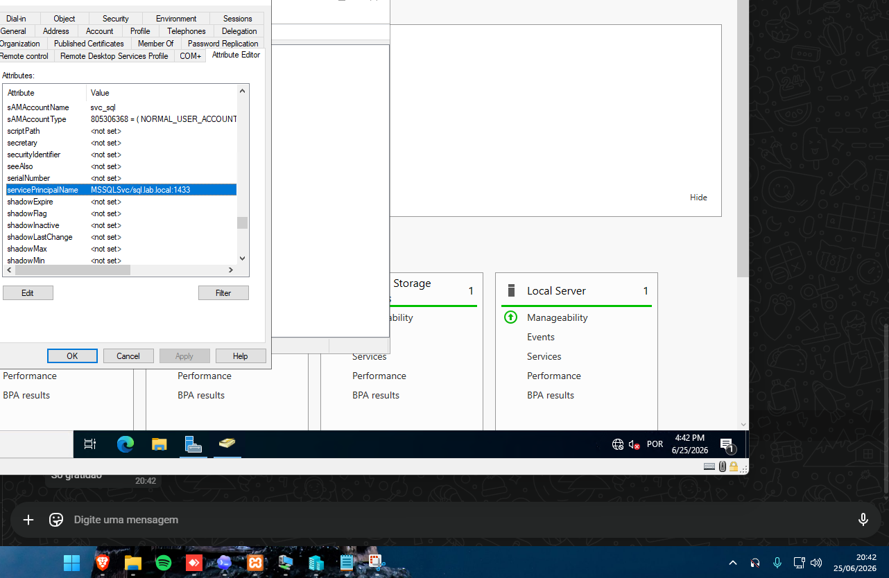
Task: Open AnyDesk from the host taskbar
Action: pos(194,562)
